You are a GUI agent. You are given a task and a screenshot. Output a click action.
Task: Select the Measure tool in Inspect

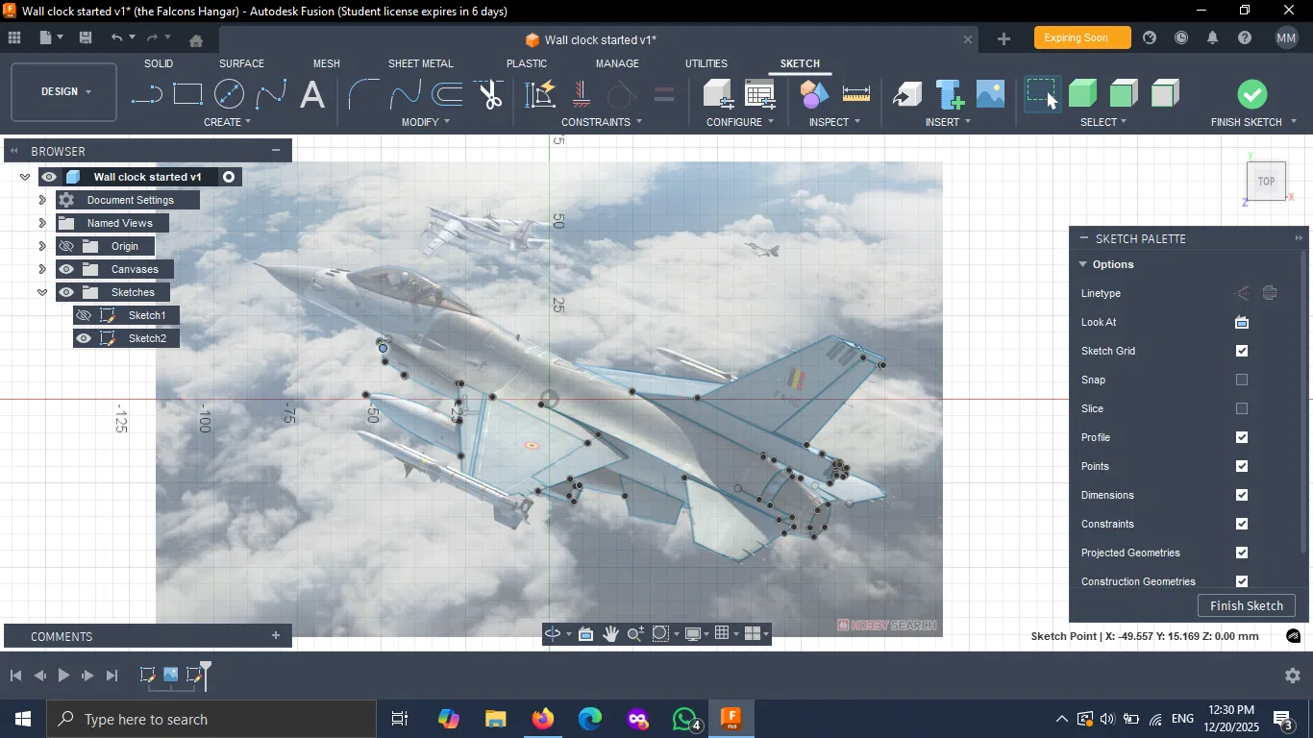tap(855, 94)
